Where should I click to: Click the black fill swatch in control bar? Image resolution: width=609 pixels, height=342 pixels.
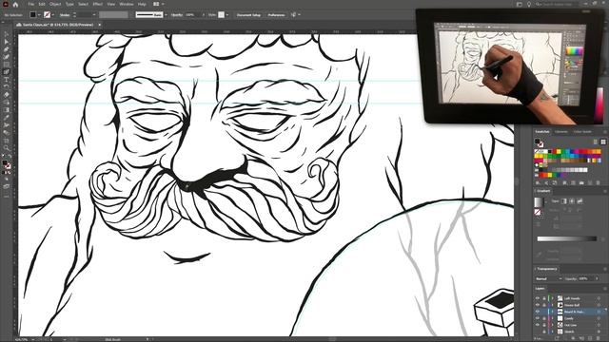point(33,15)
